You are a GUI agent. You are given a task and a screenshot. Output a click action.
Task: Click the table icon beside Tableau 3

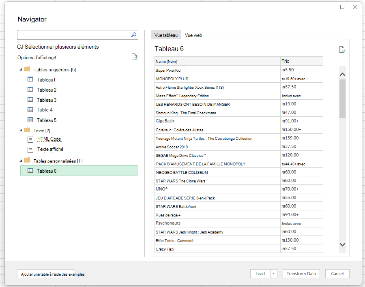(x=30, y=100)
